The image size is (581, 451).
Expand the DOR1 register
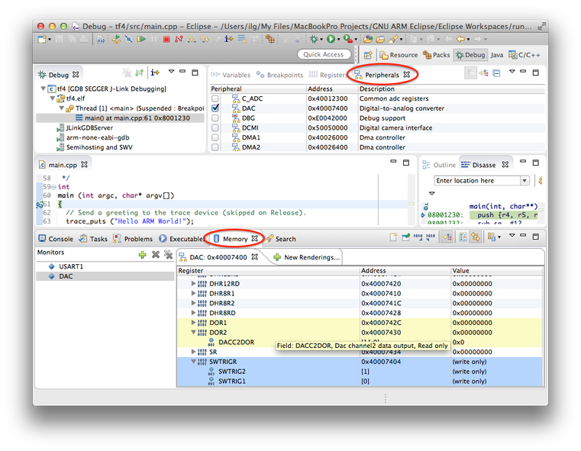pos(194,323)
